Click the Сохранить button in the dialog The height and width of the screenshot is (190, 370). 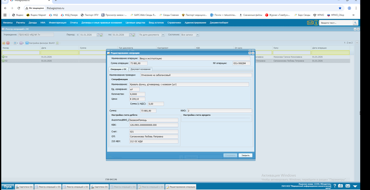pyautogui.click(x=230, y=155)
